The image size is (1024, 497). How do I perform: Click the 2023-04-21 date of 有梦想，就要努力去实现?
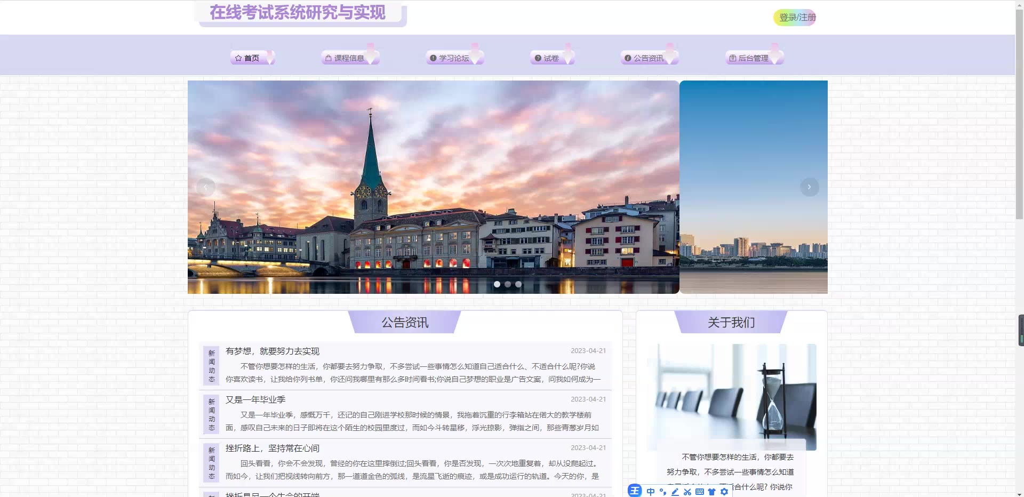pyautogui.click(x=588, y=351)
